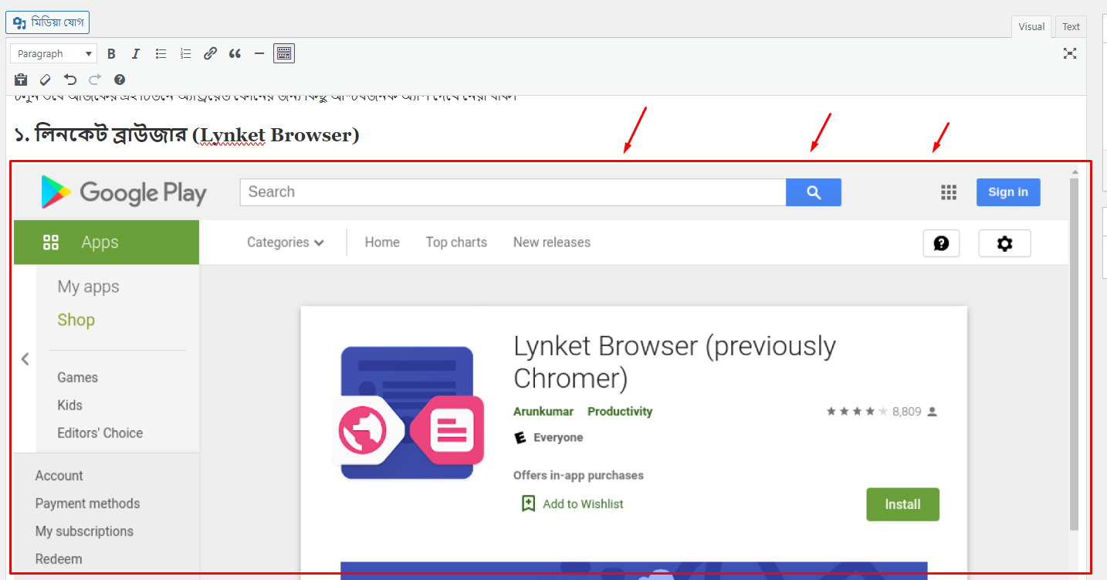Enable distraction-free fullscreen mode

[1070, 53]
